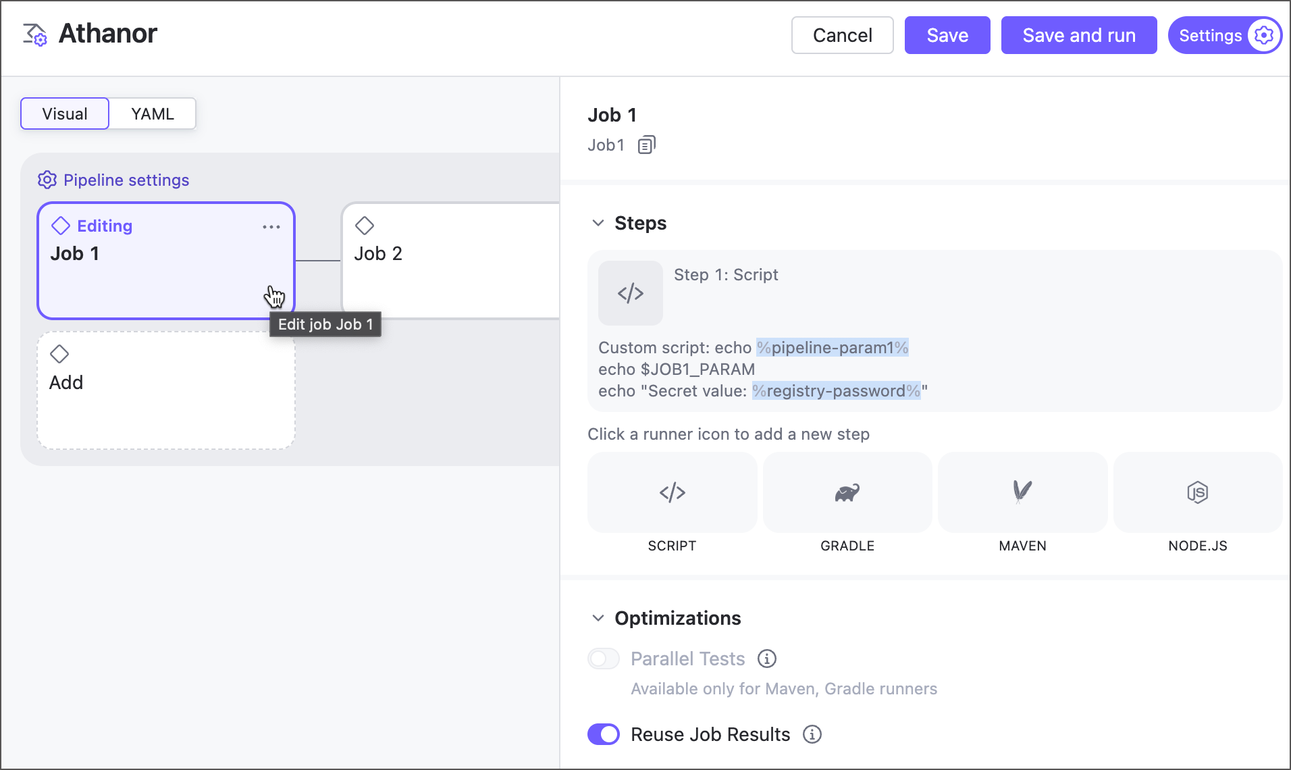Add a Maven runner step
This screenshot has height=770, width=1291.
click(x=1022, y=492)
